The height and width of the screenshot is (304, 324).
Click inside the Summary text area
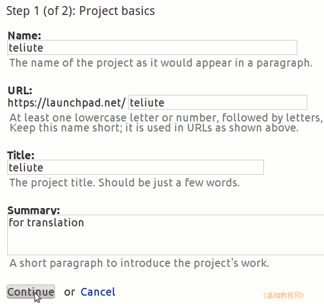click(166, 235)
